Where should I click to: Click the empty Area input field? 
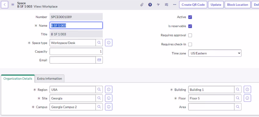click(x=211, y=107)
